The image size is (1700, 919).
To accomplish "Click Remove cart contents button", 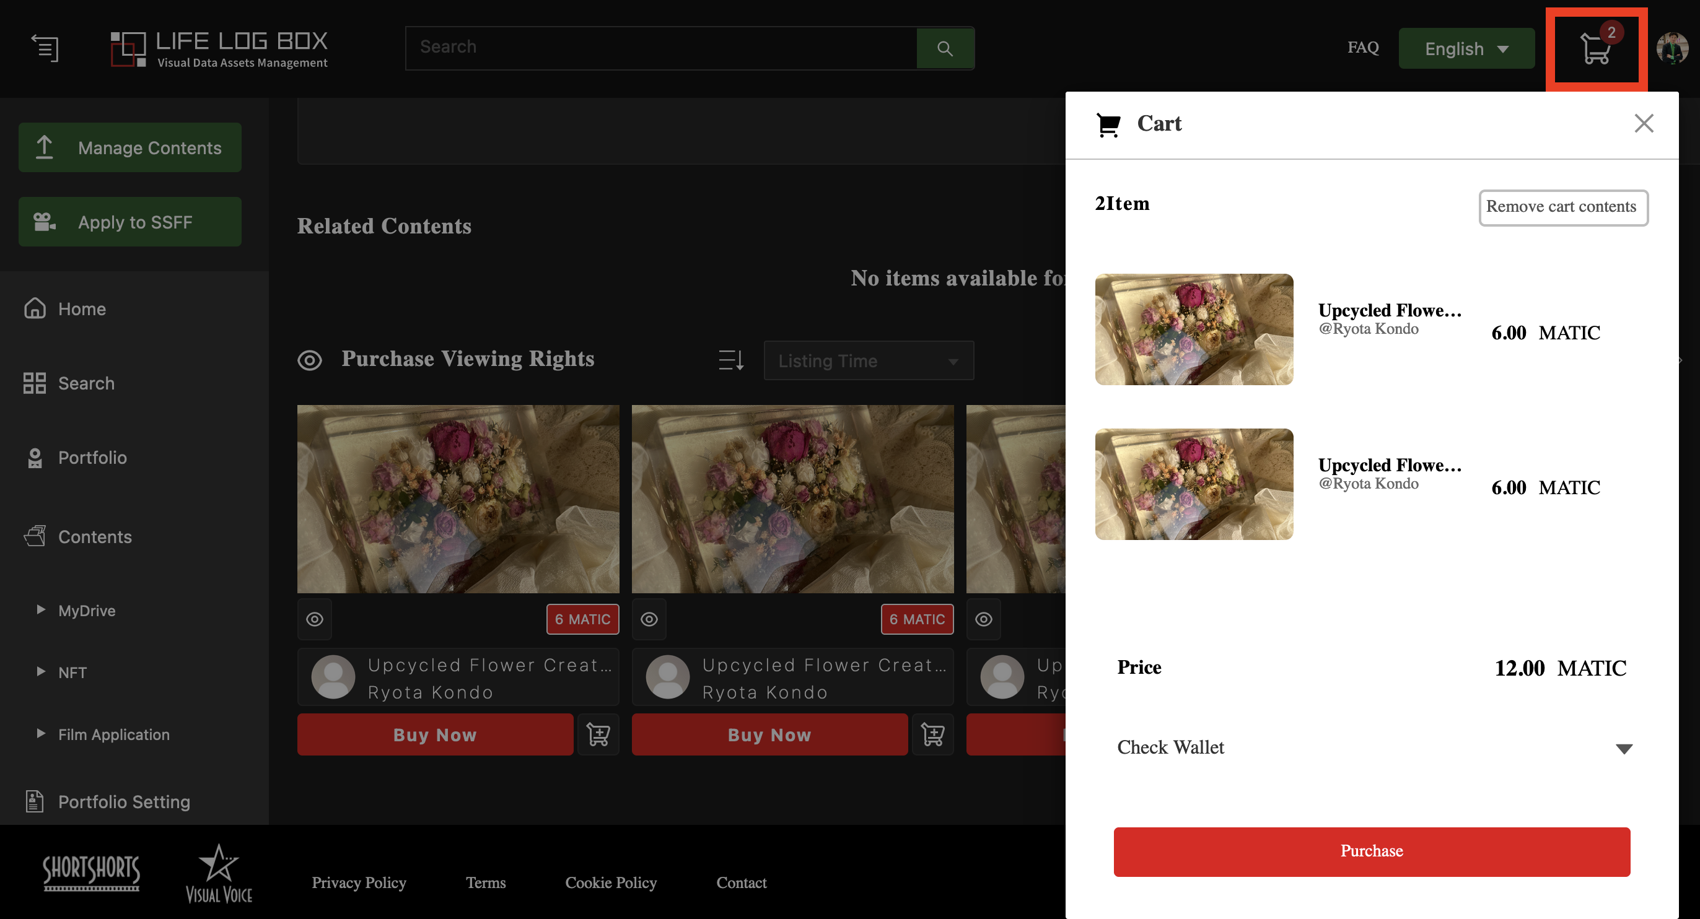I will click(x=1562, y=207).
